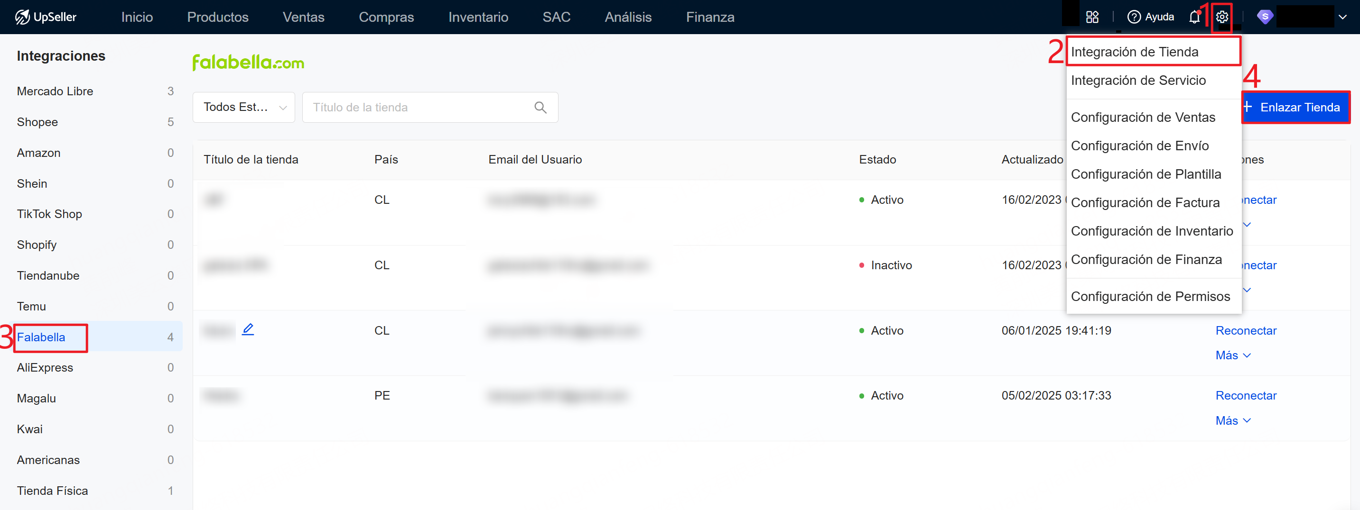Open the apps grid icon
This screenshot has height=510, width=1360.
click(1092, 18)
